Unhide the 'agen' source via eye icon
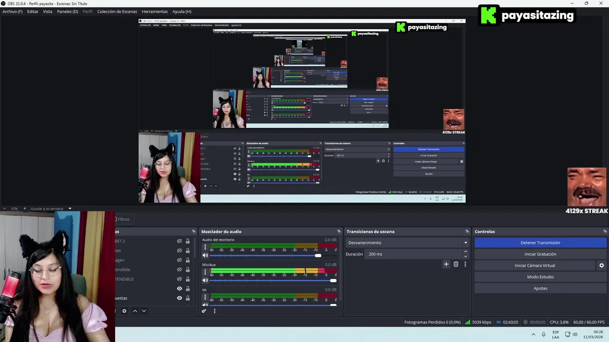 tap(179, 260)
